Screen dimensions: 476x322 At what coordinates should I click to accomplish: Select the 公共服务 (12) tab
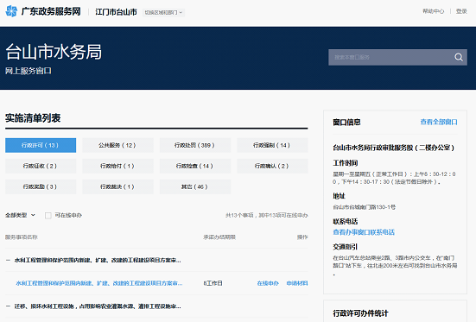(x=117, y=145)
